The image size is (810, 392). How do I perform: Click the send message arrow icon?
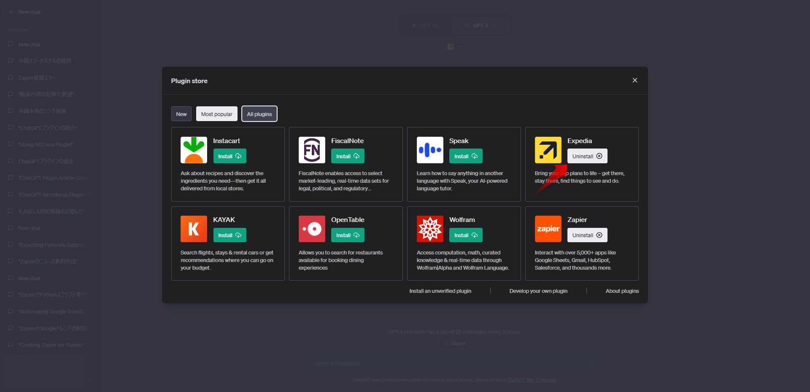click(591, 363)
